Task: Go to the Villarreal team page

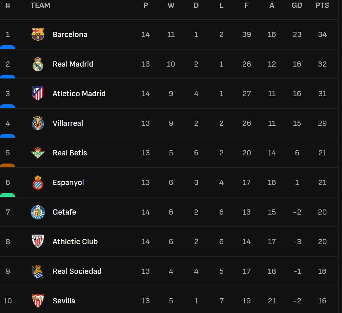Action: [68, 123]
